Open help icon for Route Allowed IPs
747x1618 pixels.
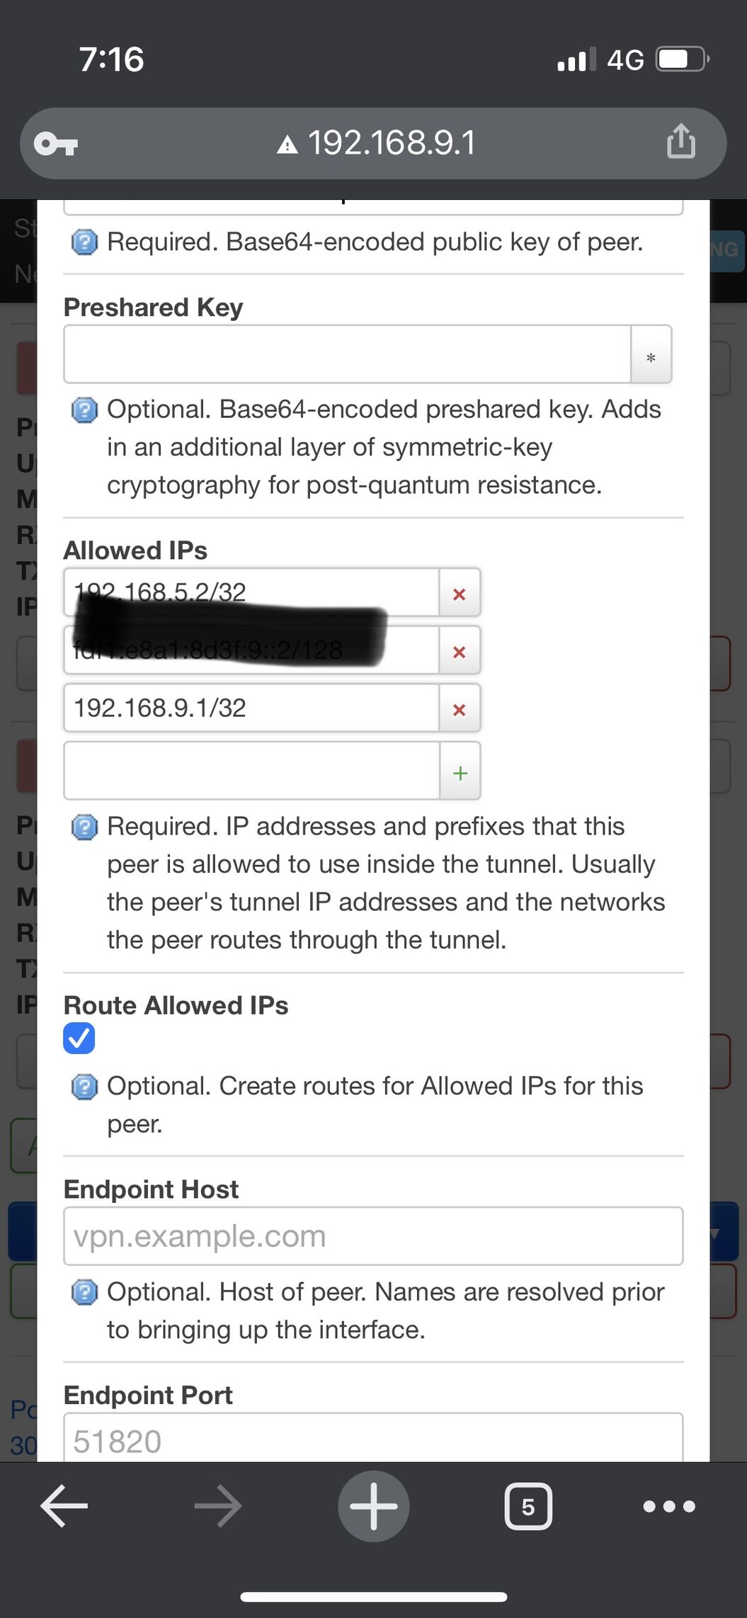pos(85,1087)
